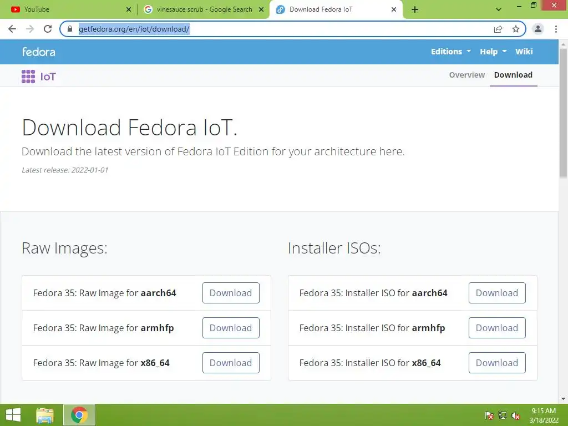This screenshot has height=426, width=568.
Task: Click the page vertical scrollbar thumb
Action: coord(563,113)
